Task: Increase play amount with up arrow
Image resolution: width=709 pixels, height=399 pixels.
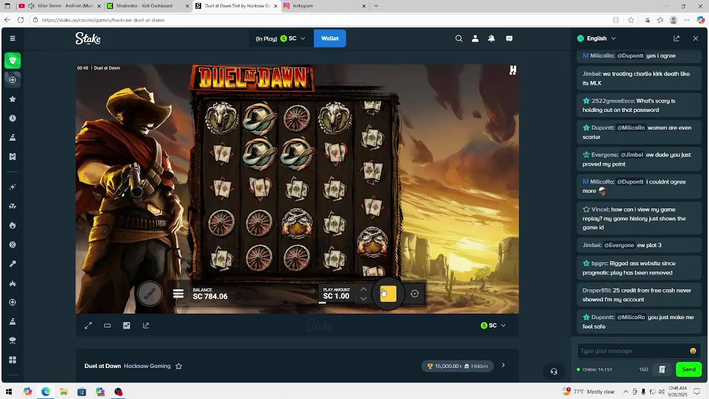Action: 363,289
